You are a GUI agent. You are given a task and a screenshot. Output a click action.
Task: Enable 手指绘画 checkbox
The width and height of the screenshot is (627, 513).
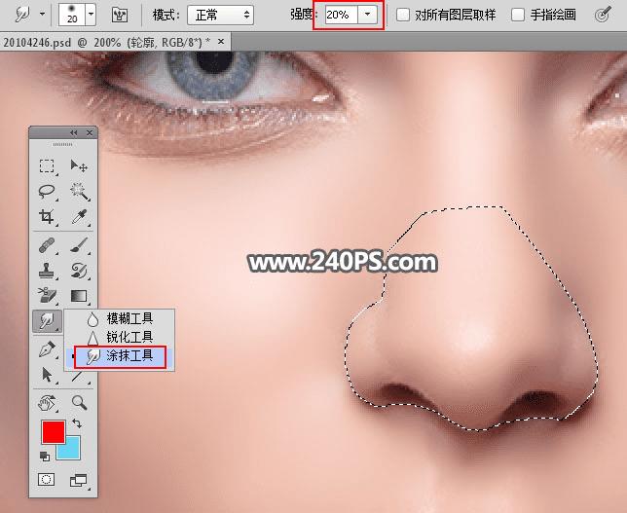pyautogui.click(x=518, y=15)
